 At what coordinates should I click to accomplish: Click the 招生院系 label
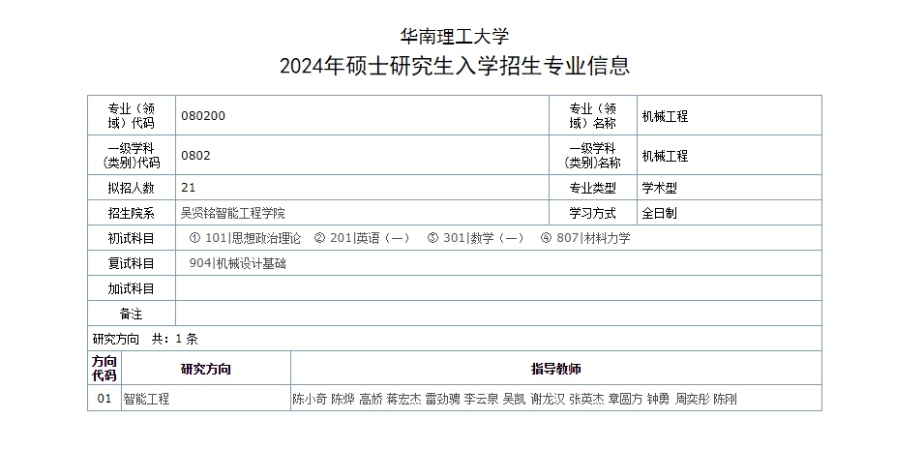pyautogui.click(x=131, y=213)
